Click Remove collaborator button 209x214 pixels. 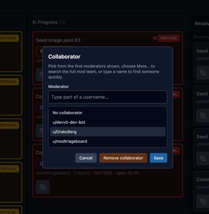(x=123, y=158)
